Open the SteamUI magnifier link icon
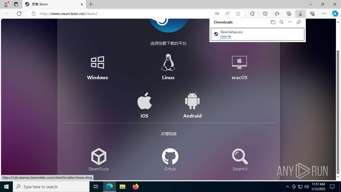 (240, 157)
